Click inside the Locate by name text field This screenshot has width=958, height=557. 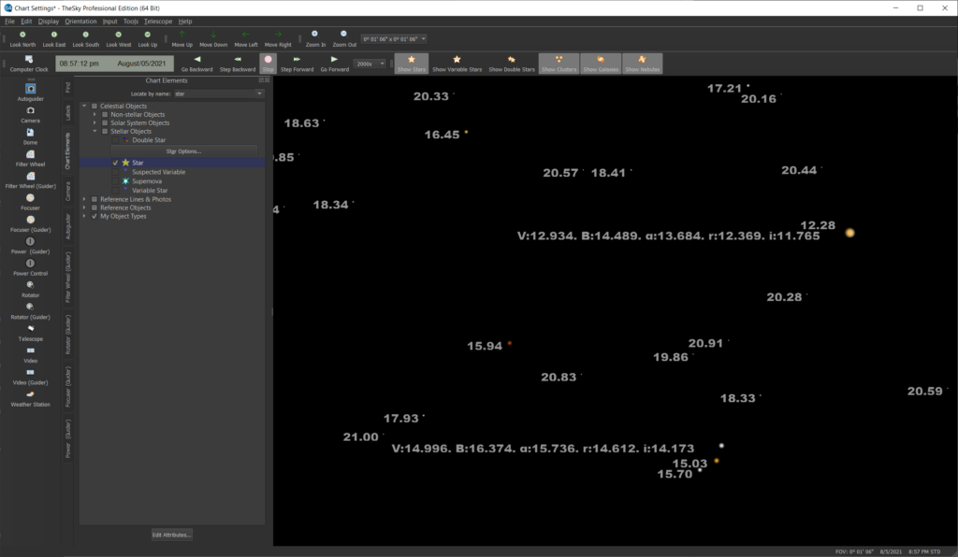click(x=203, y=93)
